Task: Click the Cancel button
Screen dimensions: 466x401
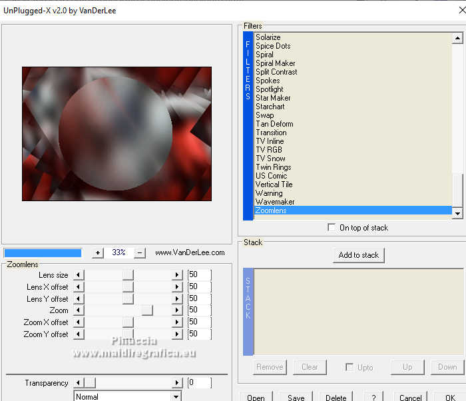Action: [410, 397]
